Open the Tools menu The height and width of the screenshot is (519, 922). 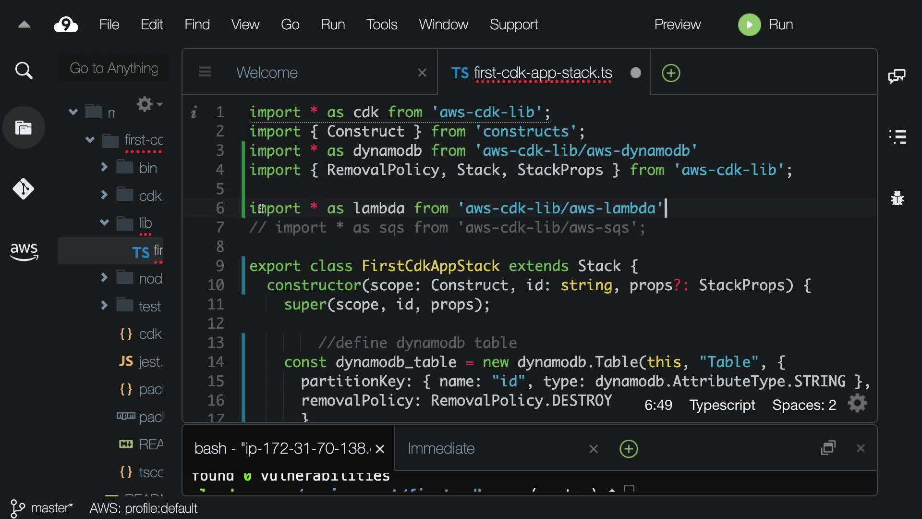pos(382,25)
